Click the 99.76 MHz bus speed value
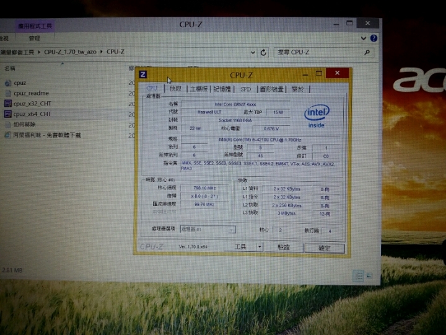446x335 pixels. pyautogui.click(x=204, y=205)
